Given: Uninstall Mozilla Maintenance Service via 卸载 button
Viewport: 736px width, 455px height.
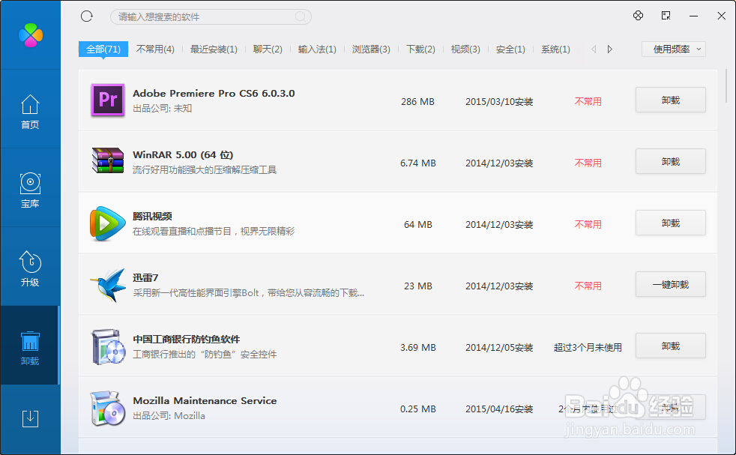Looking at the screenshot, I should tap(670, 407).
